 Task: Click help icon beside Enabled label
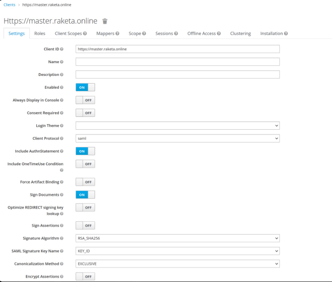point(62,87)
